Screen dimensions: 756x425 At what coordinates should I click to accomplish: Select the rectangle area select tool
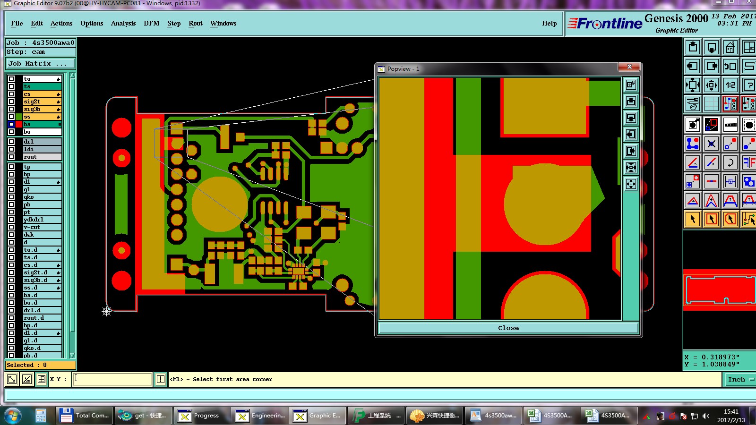(712, 219)
